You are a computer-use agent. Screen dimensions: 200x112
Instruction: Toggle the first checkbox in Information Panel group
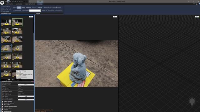click(2, 7)
